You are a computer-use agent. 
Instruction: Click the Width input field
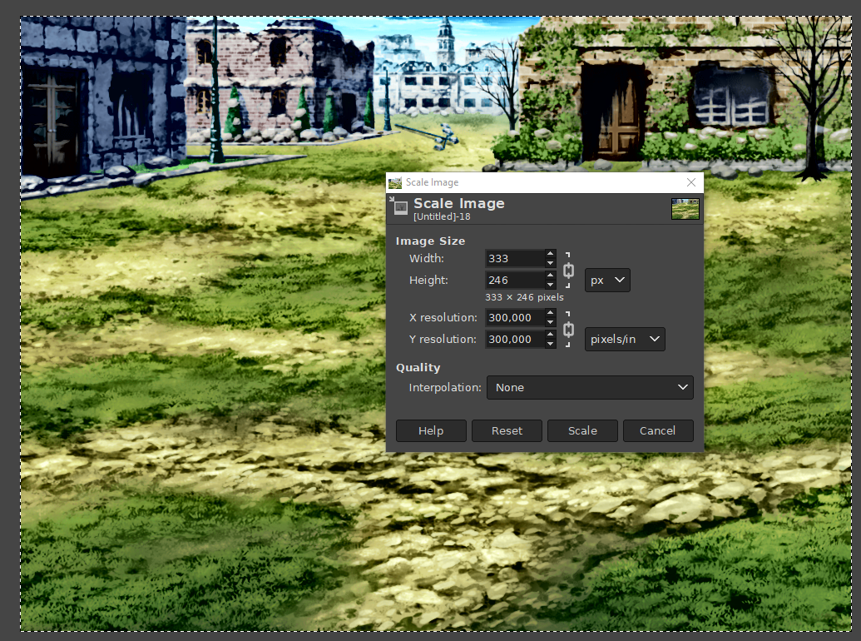tap(515, 258)
